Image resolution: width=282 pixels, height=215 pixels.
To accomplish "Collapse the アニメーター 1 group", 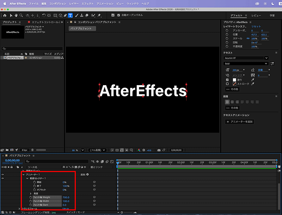I will (x=24, y=175).
